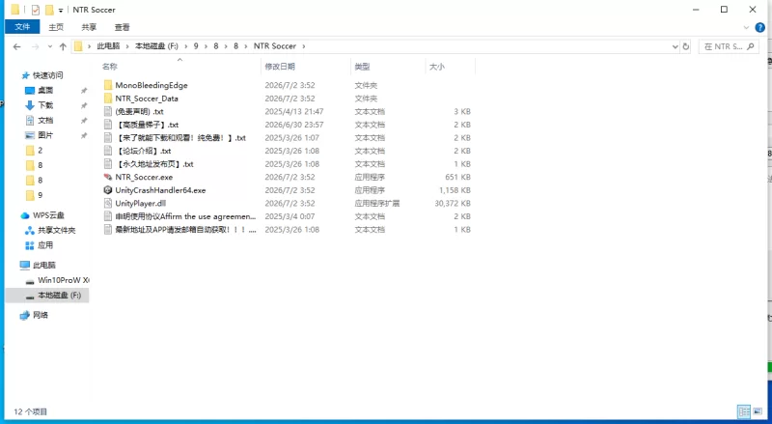Click the 【永久地址发布页】.txt file icon
This screenshot has width=772, height=424.
[x=108, y=163]
